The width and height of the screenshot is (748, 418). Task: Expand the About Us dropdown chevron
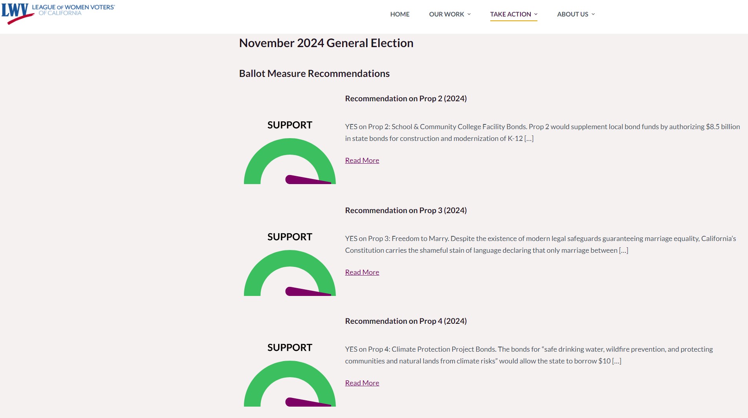593,14
